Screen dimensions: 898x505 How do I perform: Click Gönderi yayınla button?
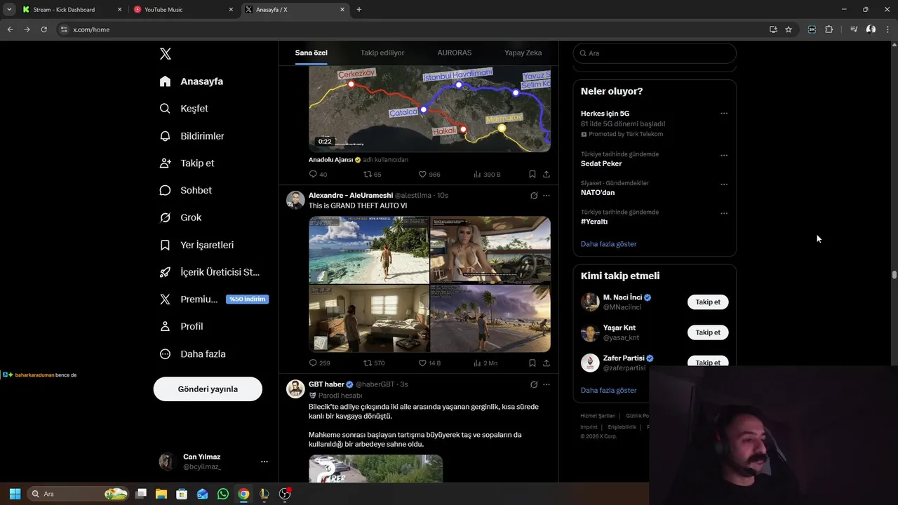[208, 389]
